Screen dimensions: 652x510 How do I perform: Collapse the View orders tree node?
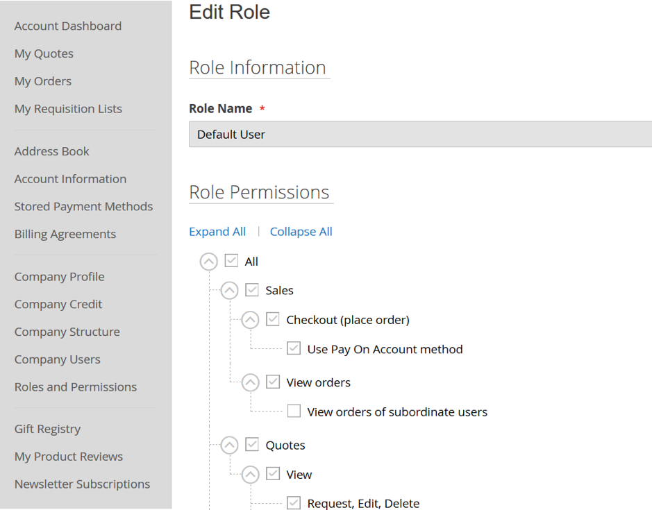[x=251, y=382]
